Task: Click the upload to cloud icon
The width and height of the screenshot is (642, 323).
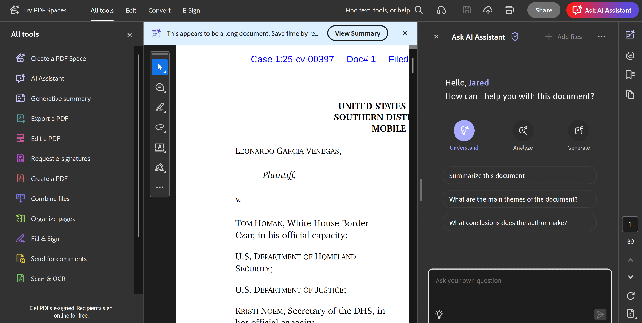Action: tap(488, 10)
